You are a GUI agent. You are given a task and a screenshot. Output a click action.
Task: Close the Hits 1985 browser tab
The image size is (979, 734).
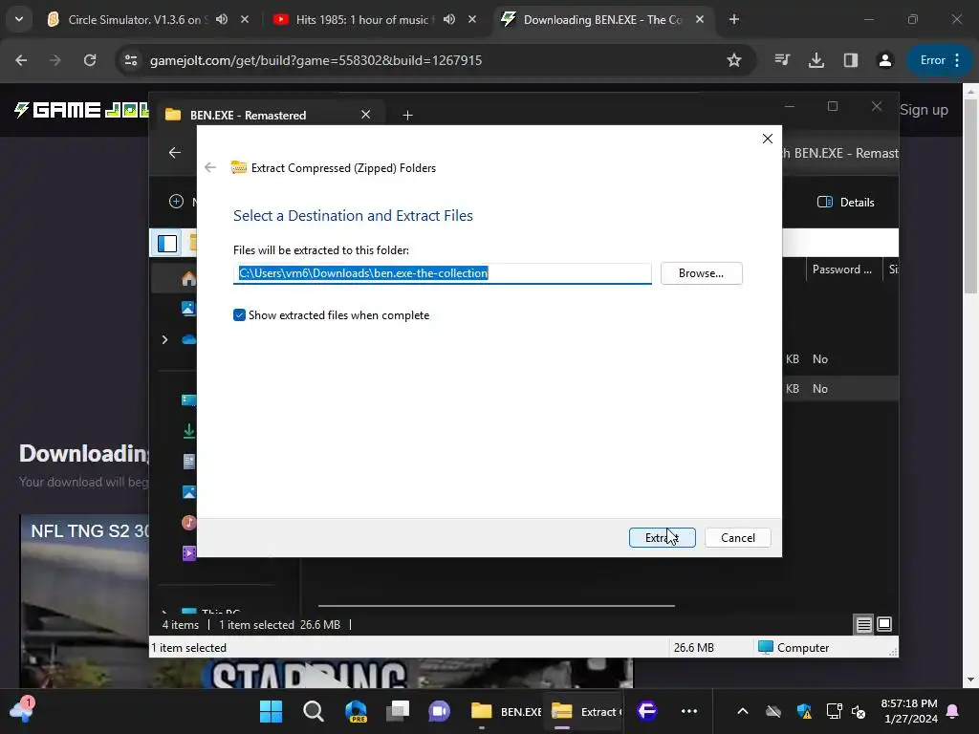(x=472, y=19)
